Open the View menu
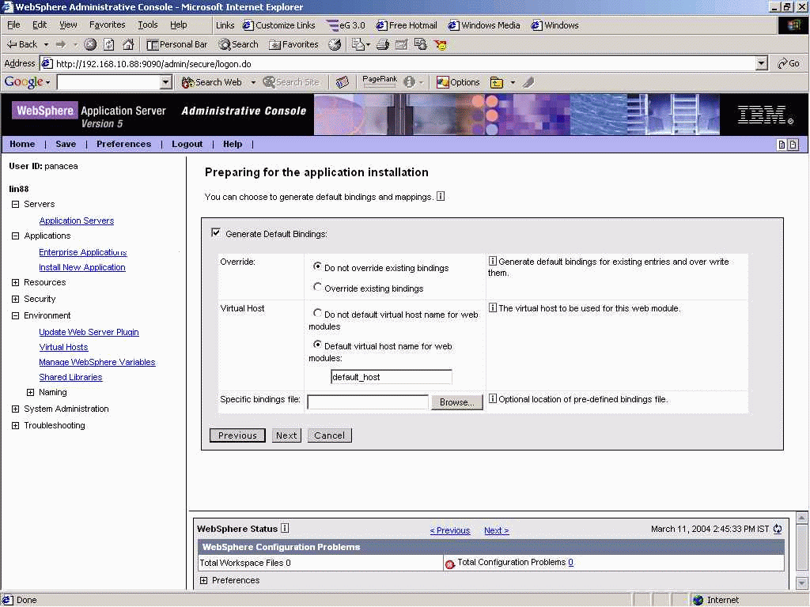The height and width of the screenshot is (607, 810). coord(68,25)
